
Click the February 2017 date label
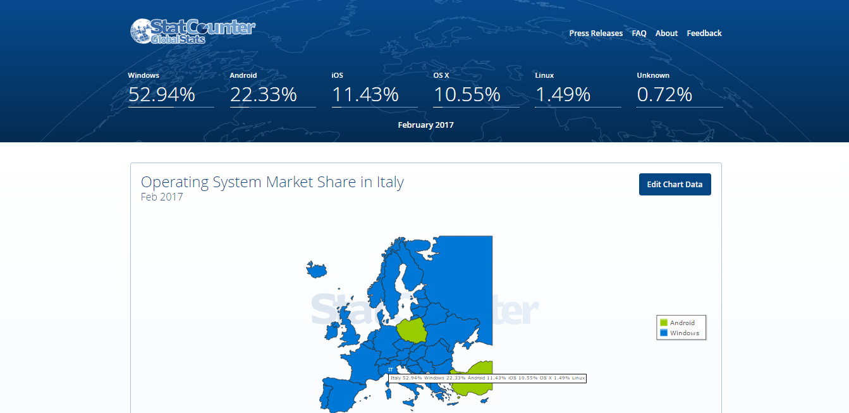[425, 125]
